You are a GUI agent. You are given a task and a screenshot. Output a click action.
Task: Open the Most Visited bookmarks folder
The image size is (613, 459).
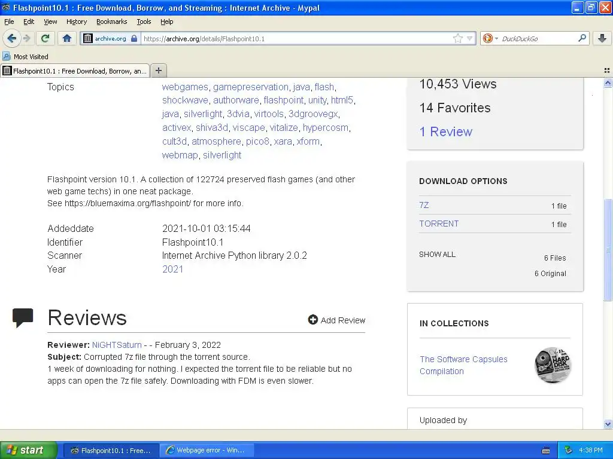tap(25, 57)
